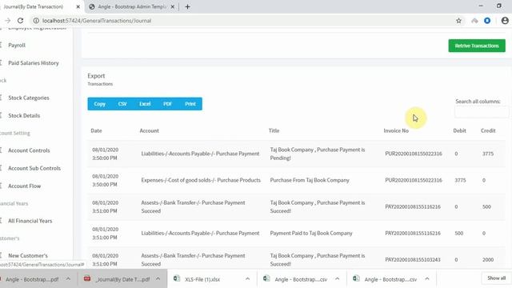The image size is (512, 288).
Task: Reload the page with the refresh icon
Action: click(20, 21)
